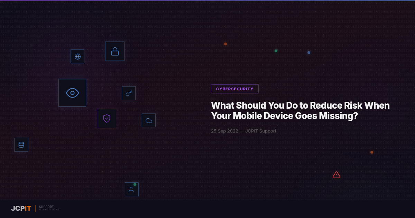Click the blue dot near the top right
This screenshot has height=218, width=415.
[308, 52]
